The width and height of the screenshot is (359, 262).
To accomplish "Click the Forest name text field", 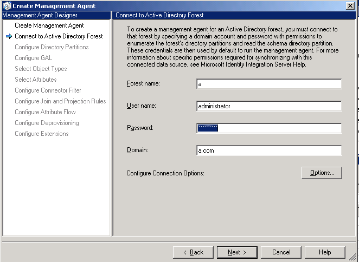I will pyautogui.click(x=269, y=84).
